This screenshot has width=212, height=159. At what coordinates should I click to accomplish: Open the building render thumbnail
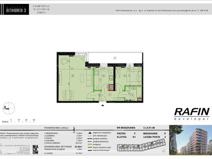point(190,140)
